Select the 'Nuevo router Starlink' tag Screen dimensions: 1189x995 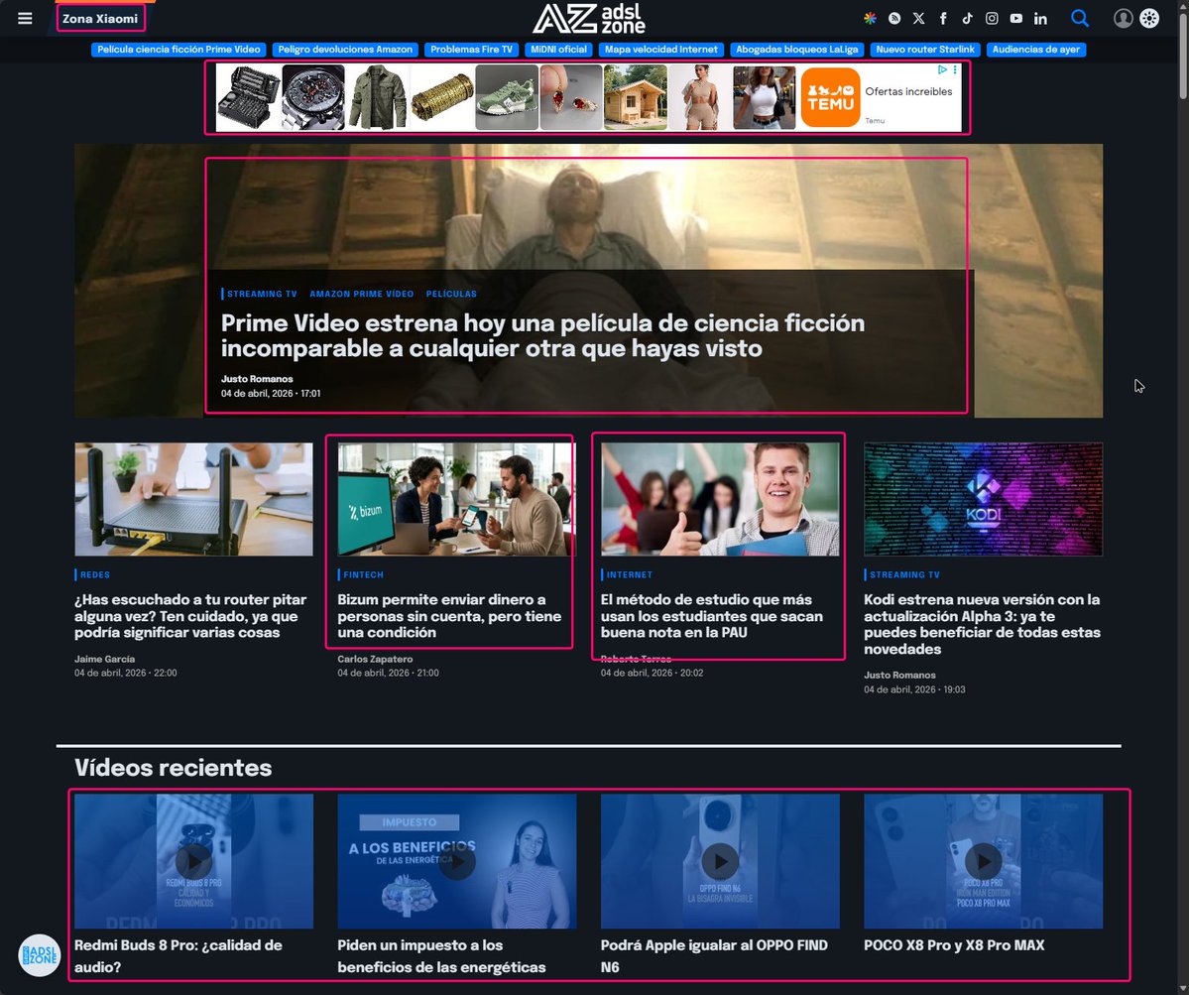tap(925, 50)
